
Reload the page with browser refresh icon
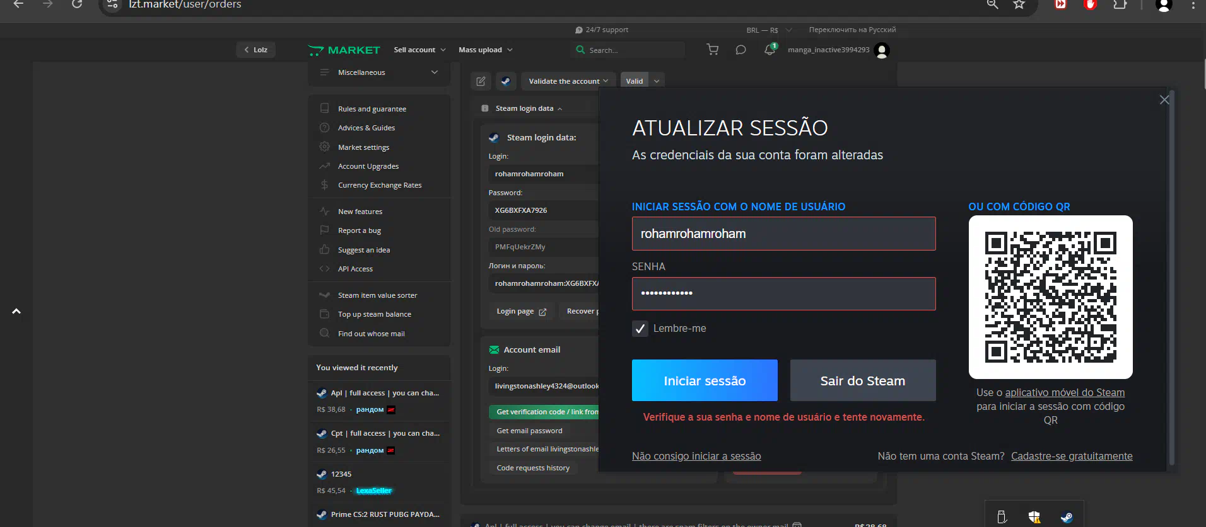77,4
